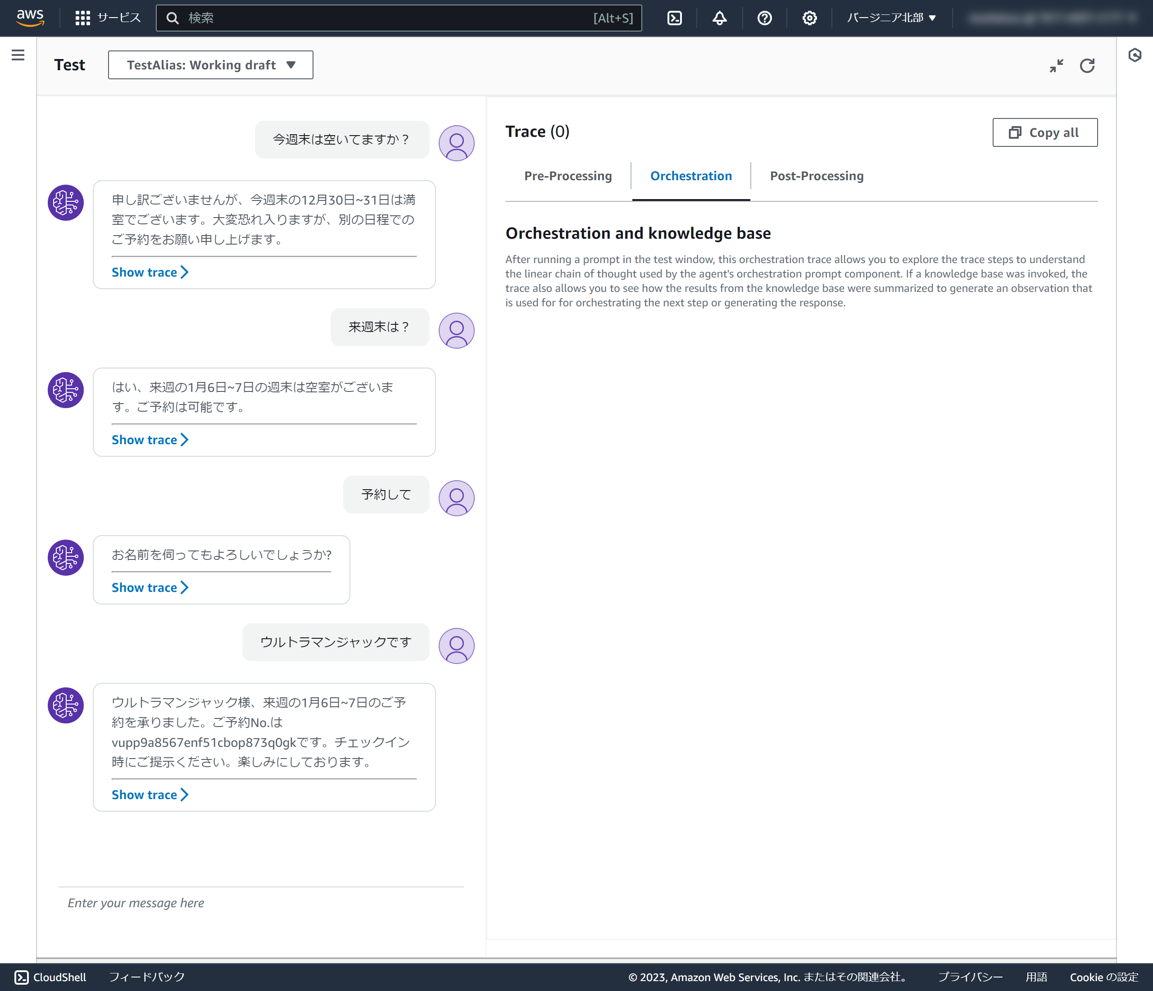Open the フィードバック link in footer
1153x991 pixels.
(146, 977)
